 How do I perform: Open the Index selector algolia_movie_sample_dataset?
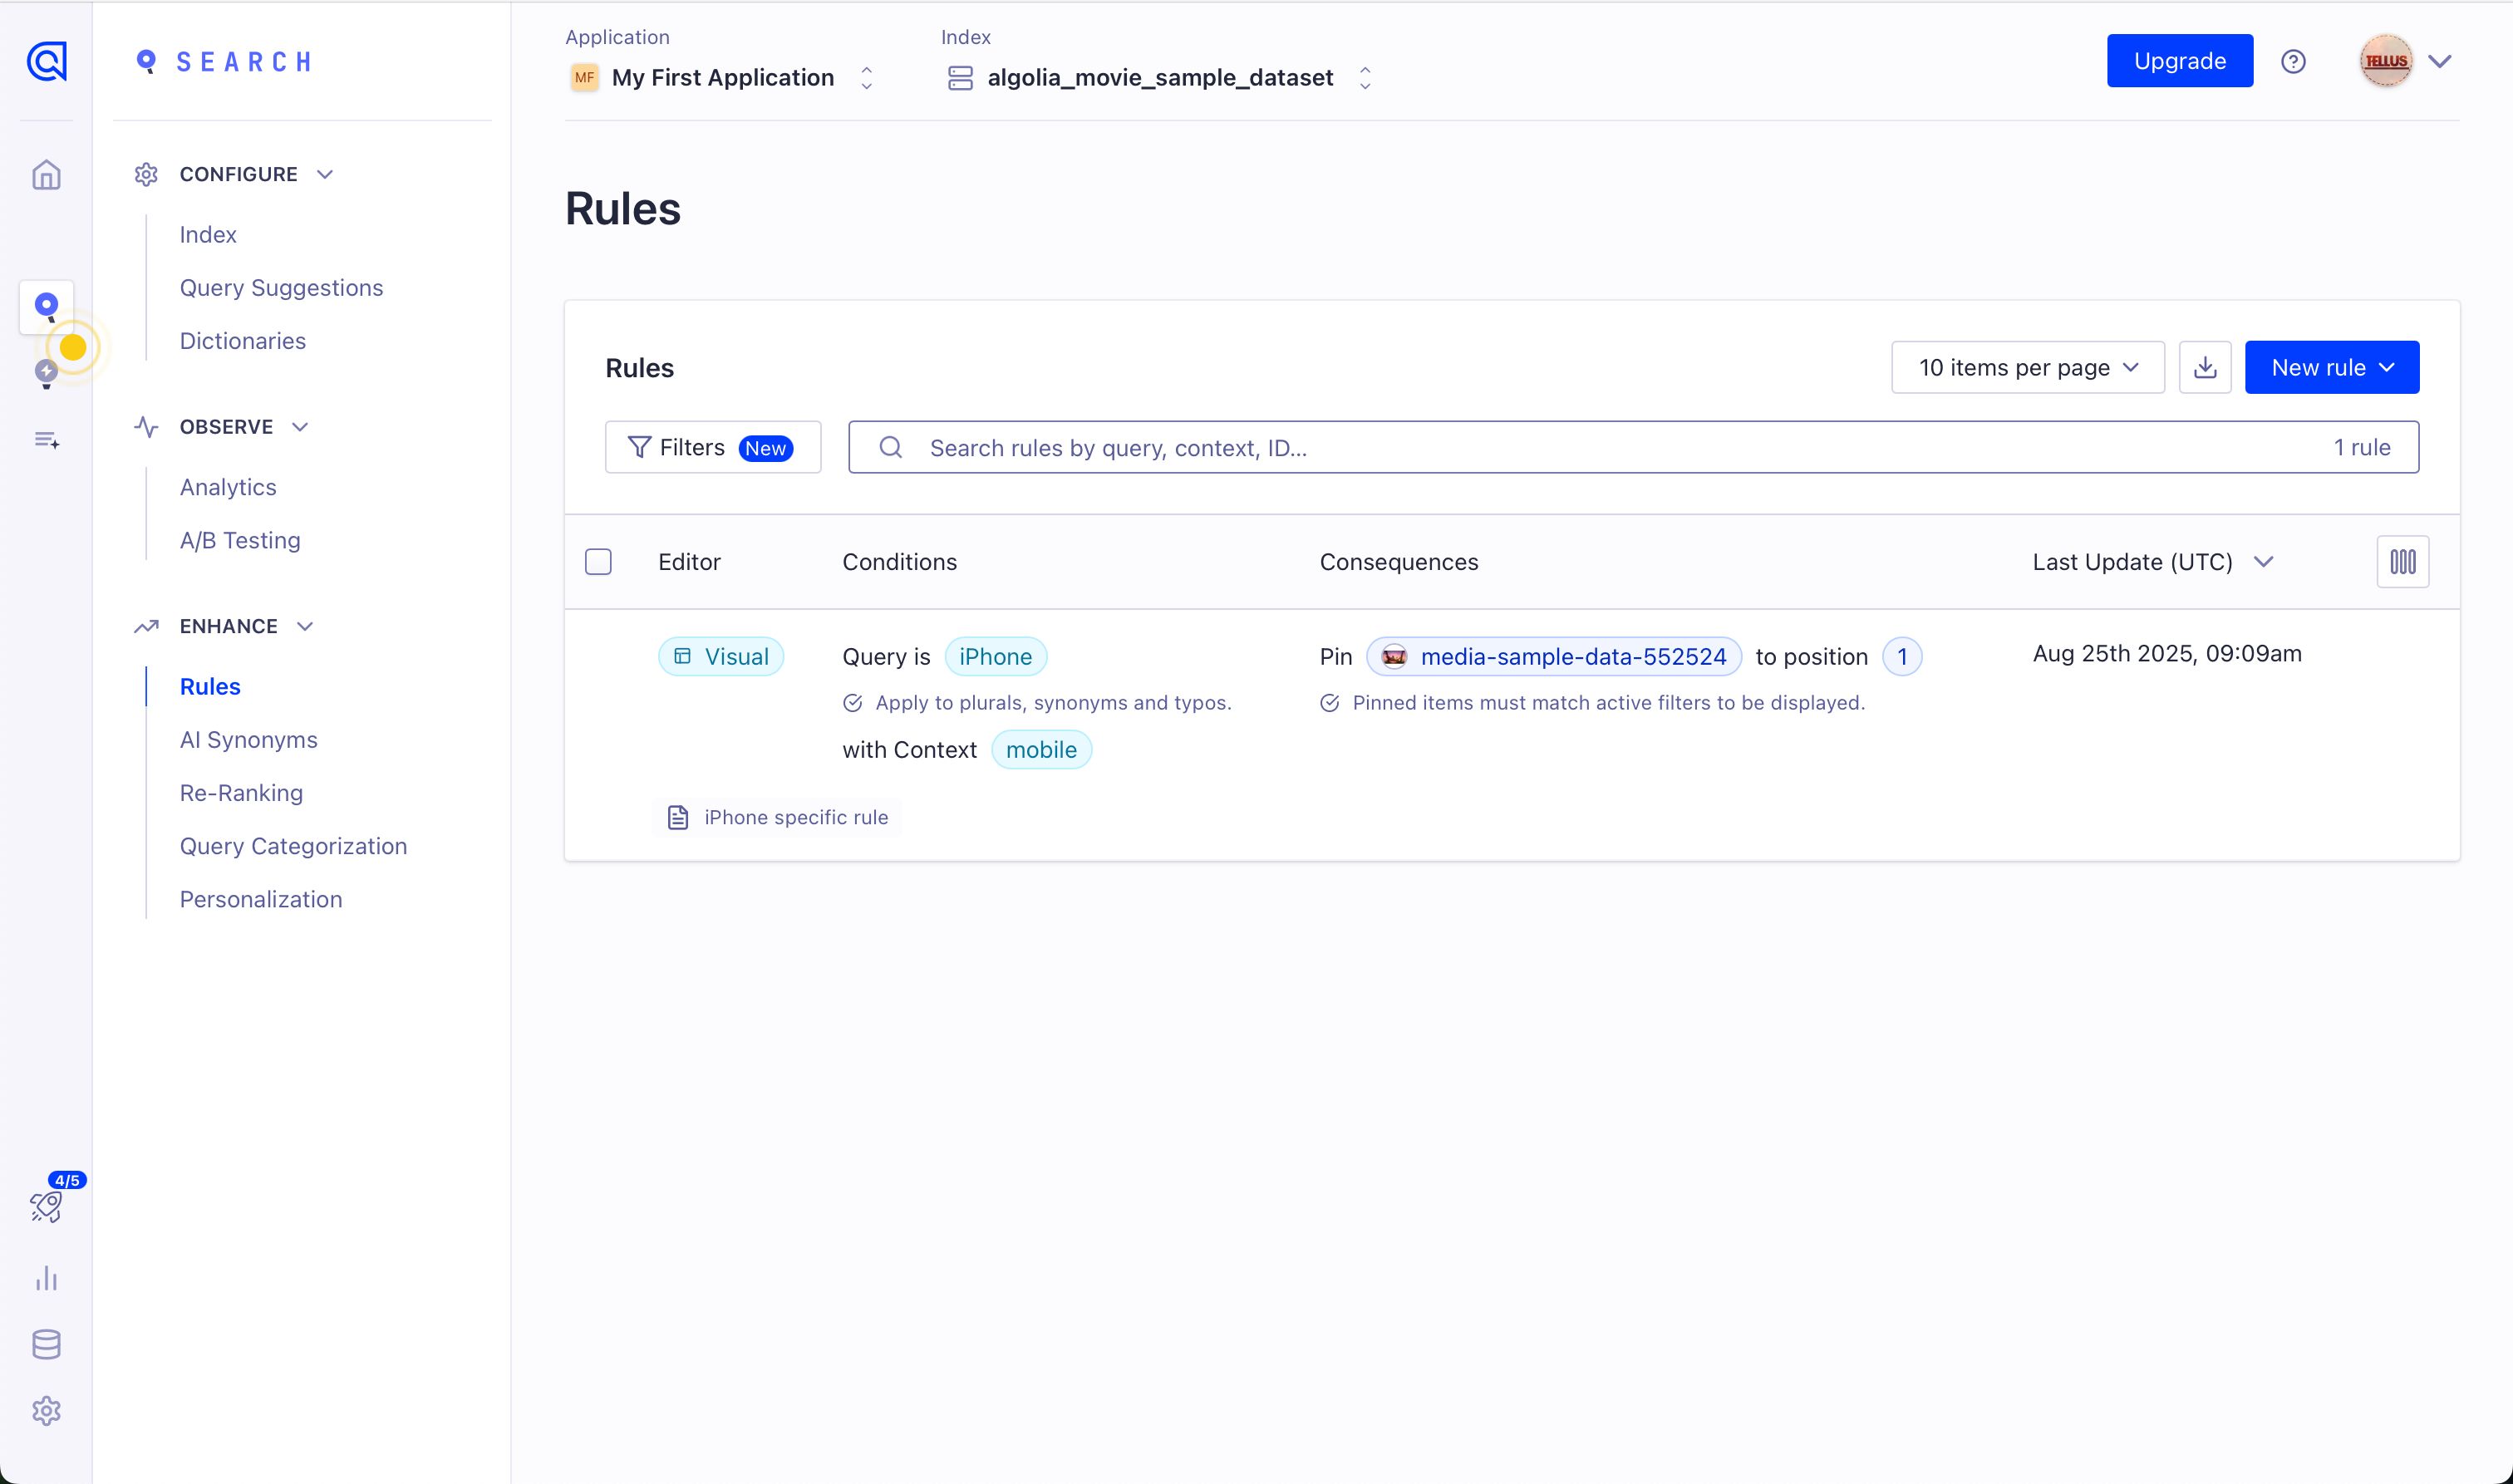click(x=1159, y=77)
